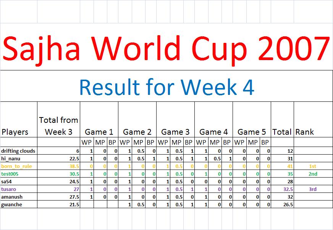Image resolution: width=333 pixels, height=230 pixels.
Task: Select the Result for Week 4 heading
Action: click(166, 87)
